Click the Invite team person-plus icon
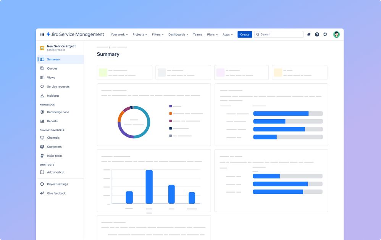This screenshot has height=240, width=381. click(42, 156)
